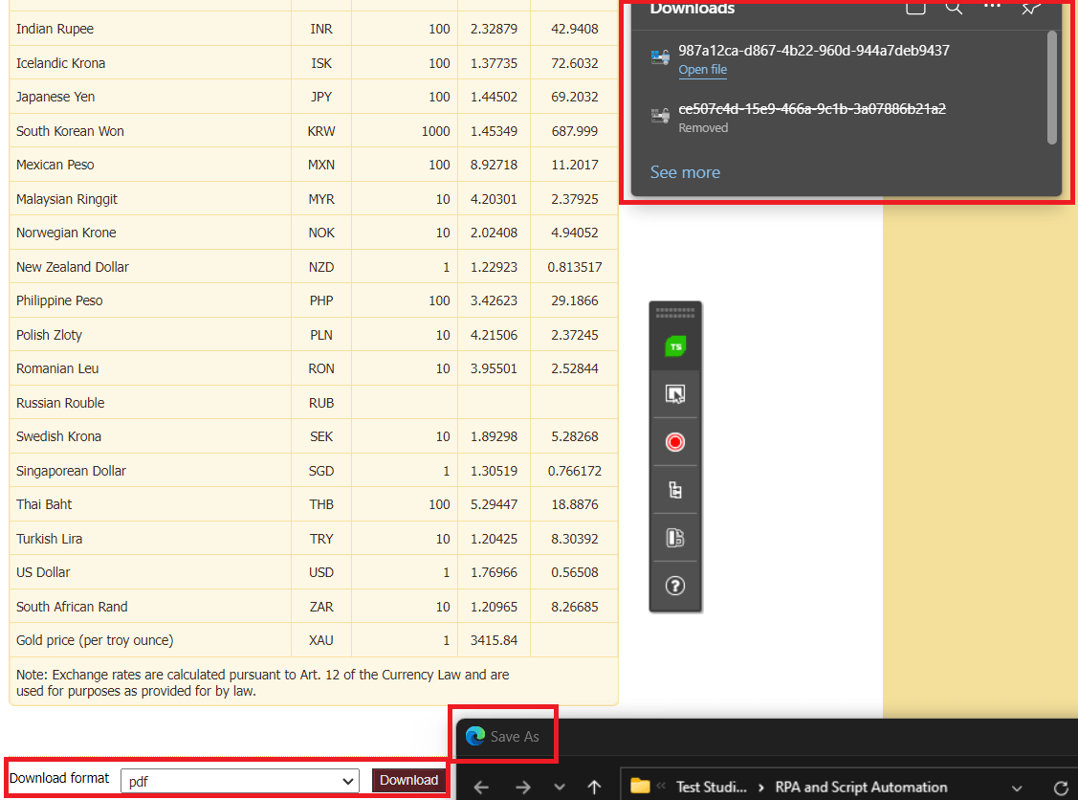Screen dimensions: 1078x800
Task: Click the Philippine Peso row name
Action: click(x=59, y=300)
